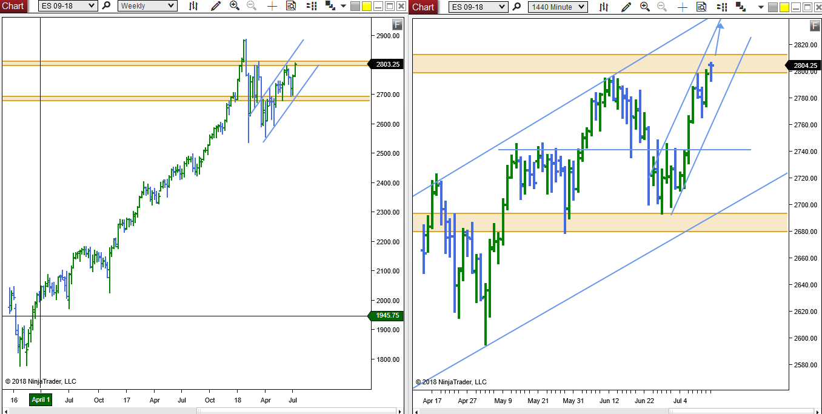Select the zoom in magnifier on the Weekly chart
The image size is (822, 414).
235,6
